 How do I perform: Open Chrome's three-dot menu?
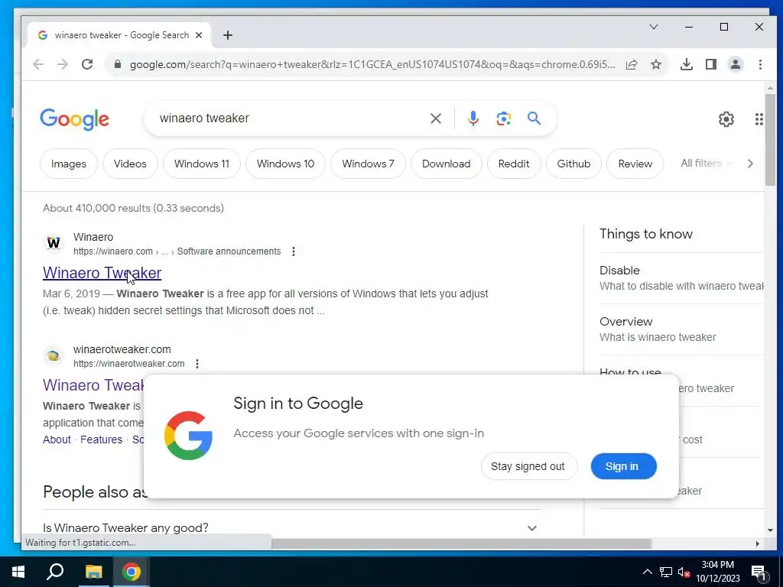click(x=760, y=64)
